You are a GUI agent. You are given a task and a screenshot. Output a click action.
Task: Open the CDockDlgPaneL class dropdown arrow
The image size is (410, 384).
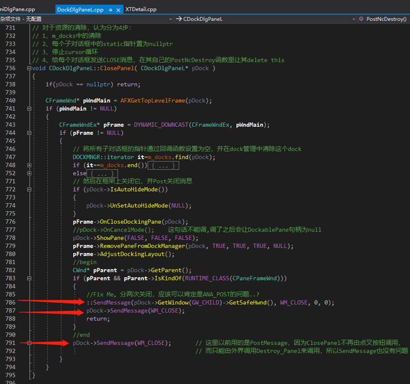pyautogui.click(x=353, y=19)
